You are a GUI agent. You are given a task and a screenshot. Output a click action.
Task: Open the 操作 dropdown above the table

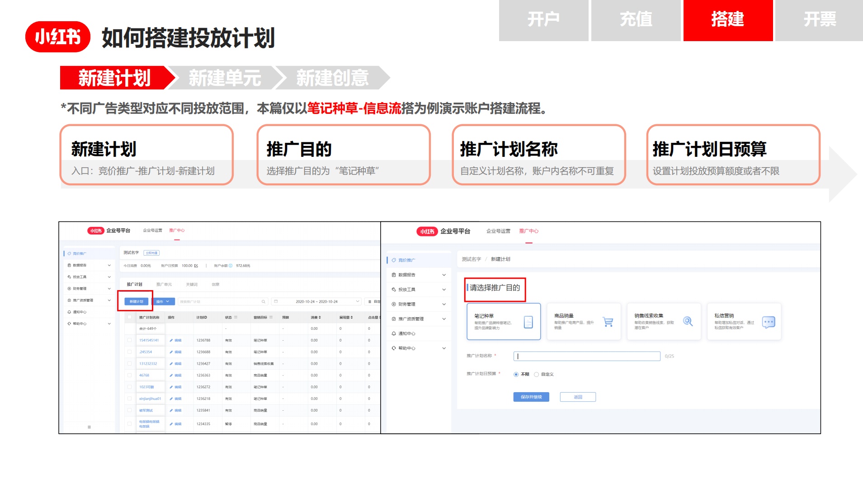coord(163,301)
